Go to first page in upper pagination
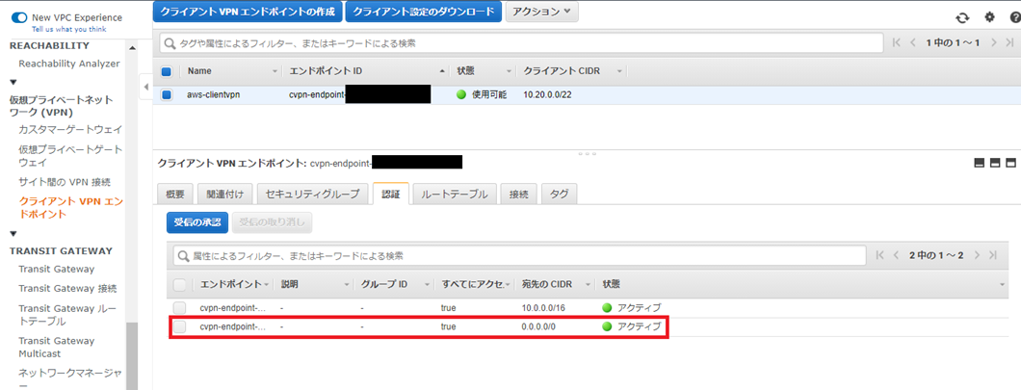 pyautogui.click(x=897, y=43)
